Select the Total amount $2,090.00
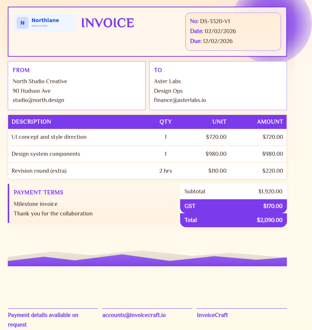 click(270, 220)
